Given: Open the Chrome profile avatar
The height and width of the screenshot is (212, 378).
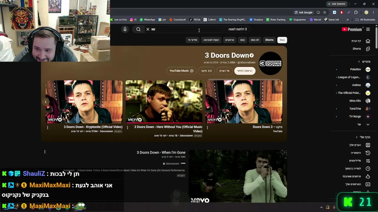Looking at the screenshot, I should [x=366, y=12].
